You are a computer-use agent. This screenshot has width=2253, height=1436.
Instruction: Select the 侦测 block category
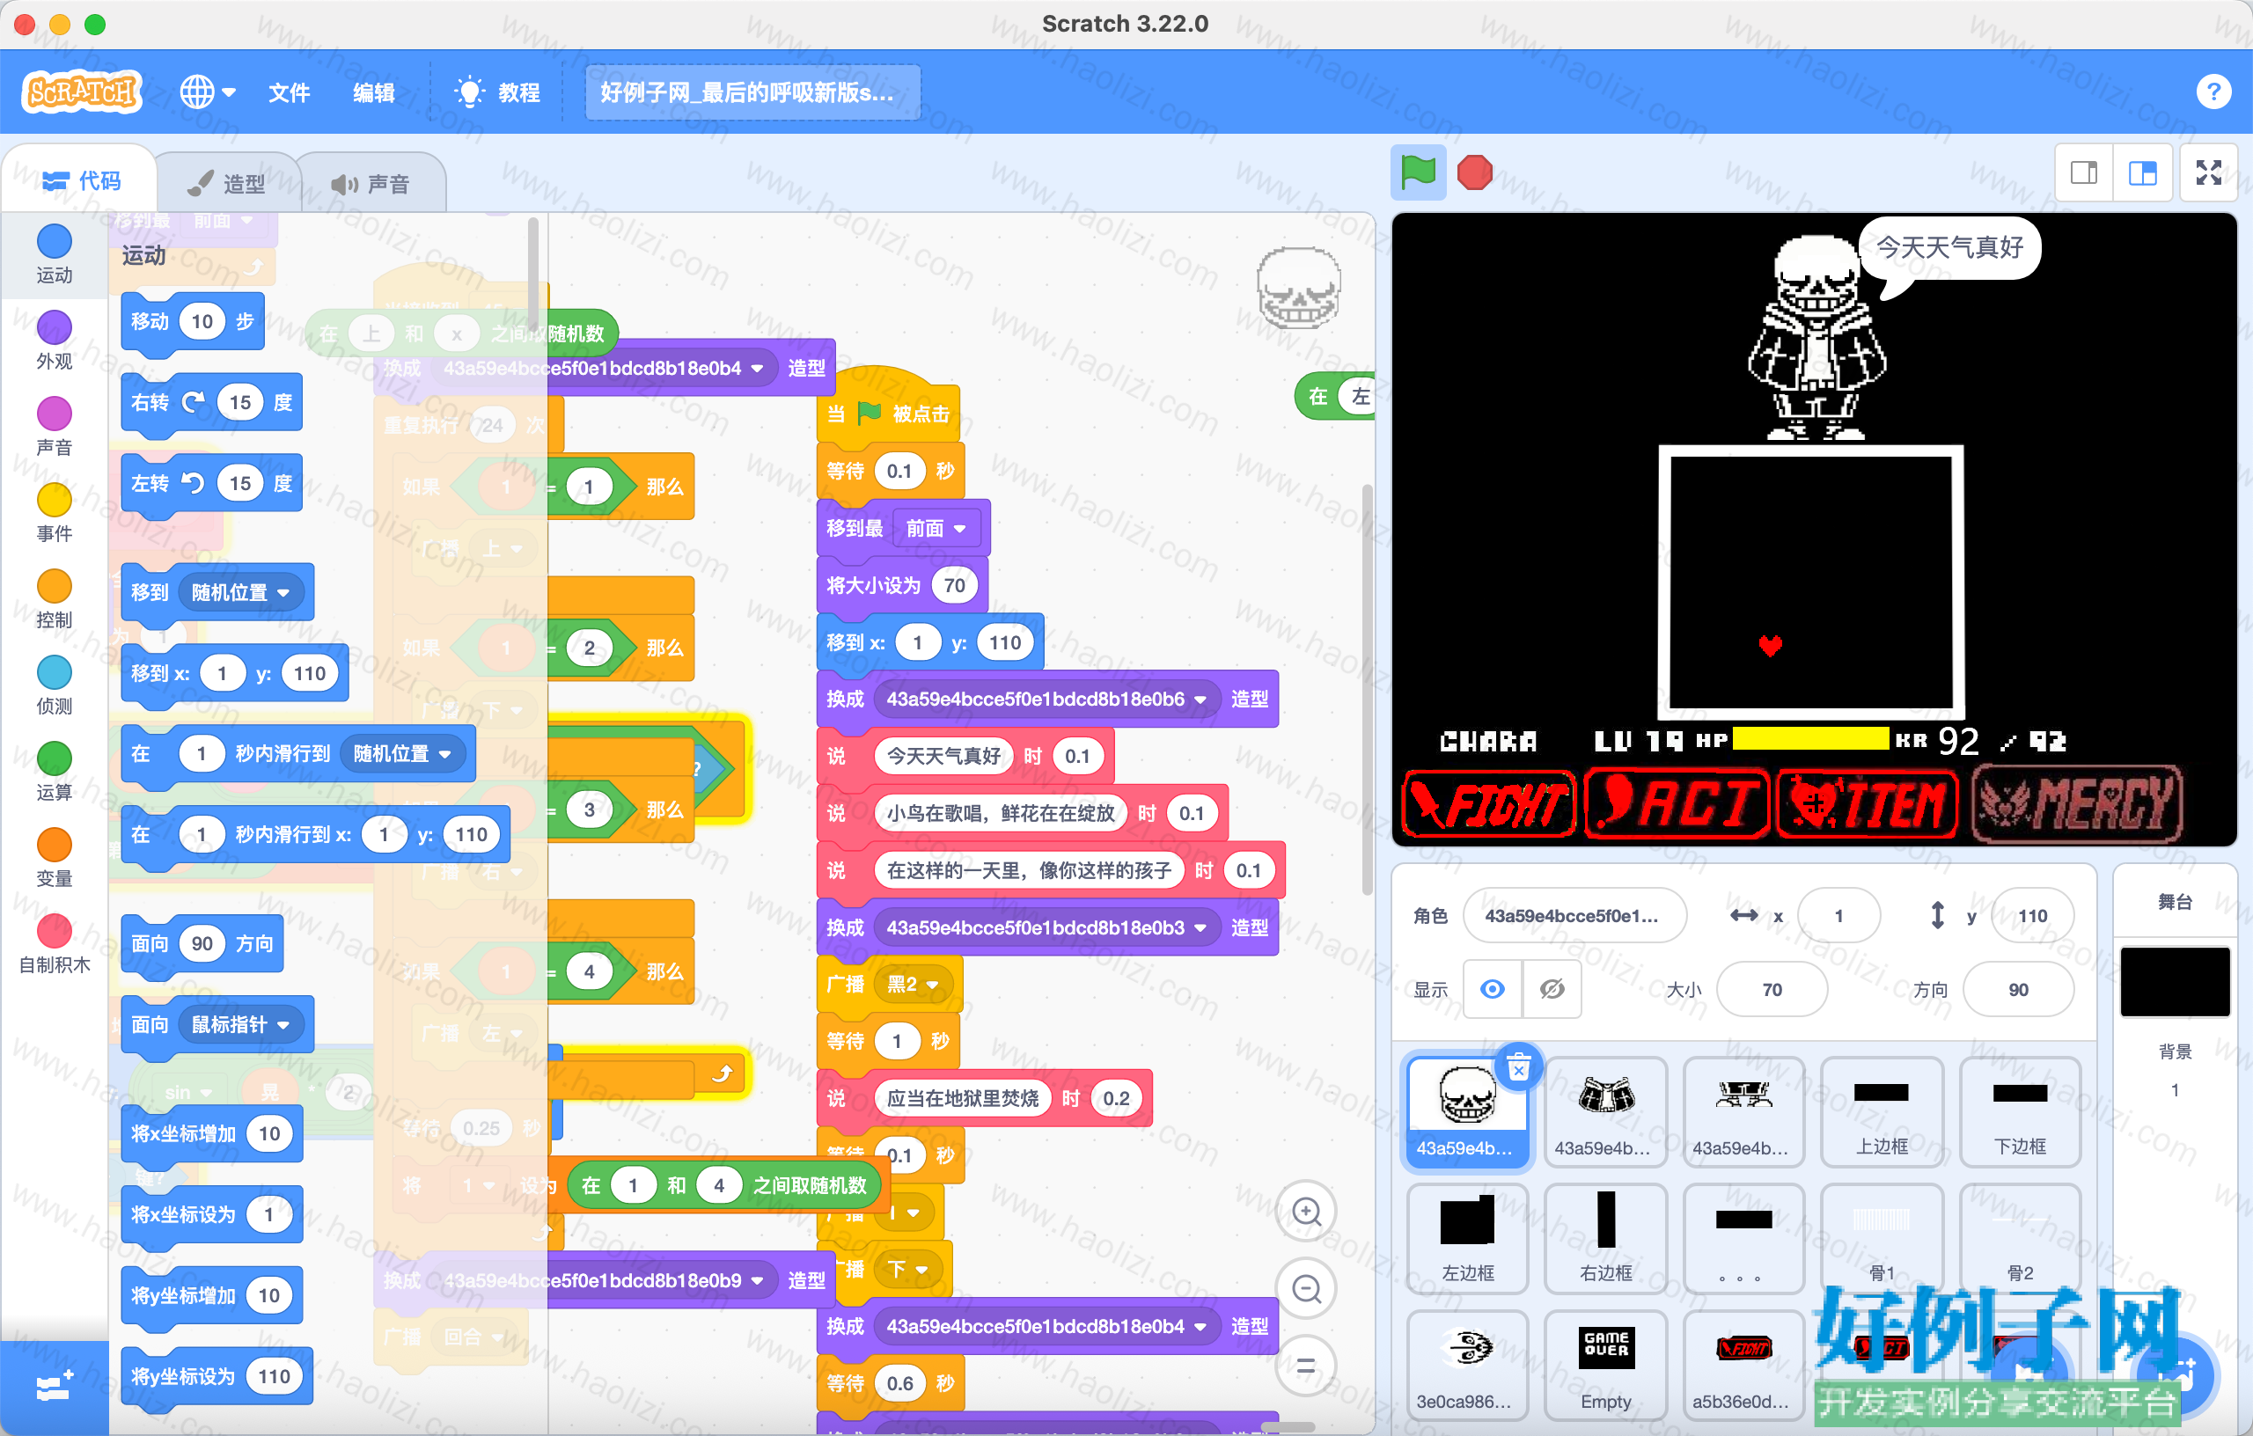55,685
